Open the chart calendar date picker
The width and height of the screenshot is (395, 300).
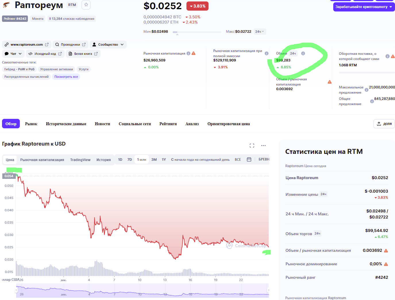click(x=249, y=159)
